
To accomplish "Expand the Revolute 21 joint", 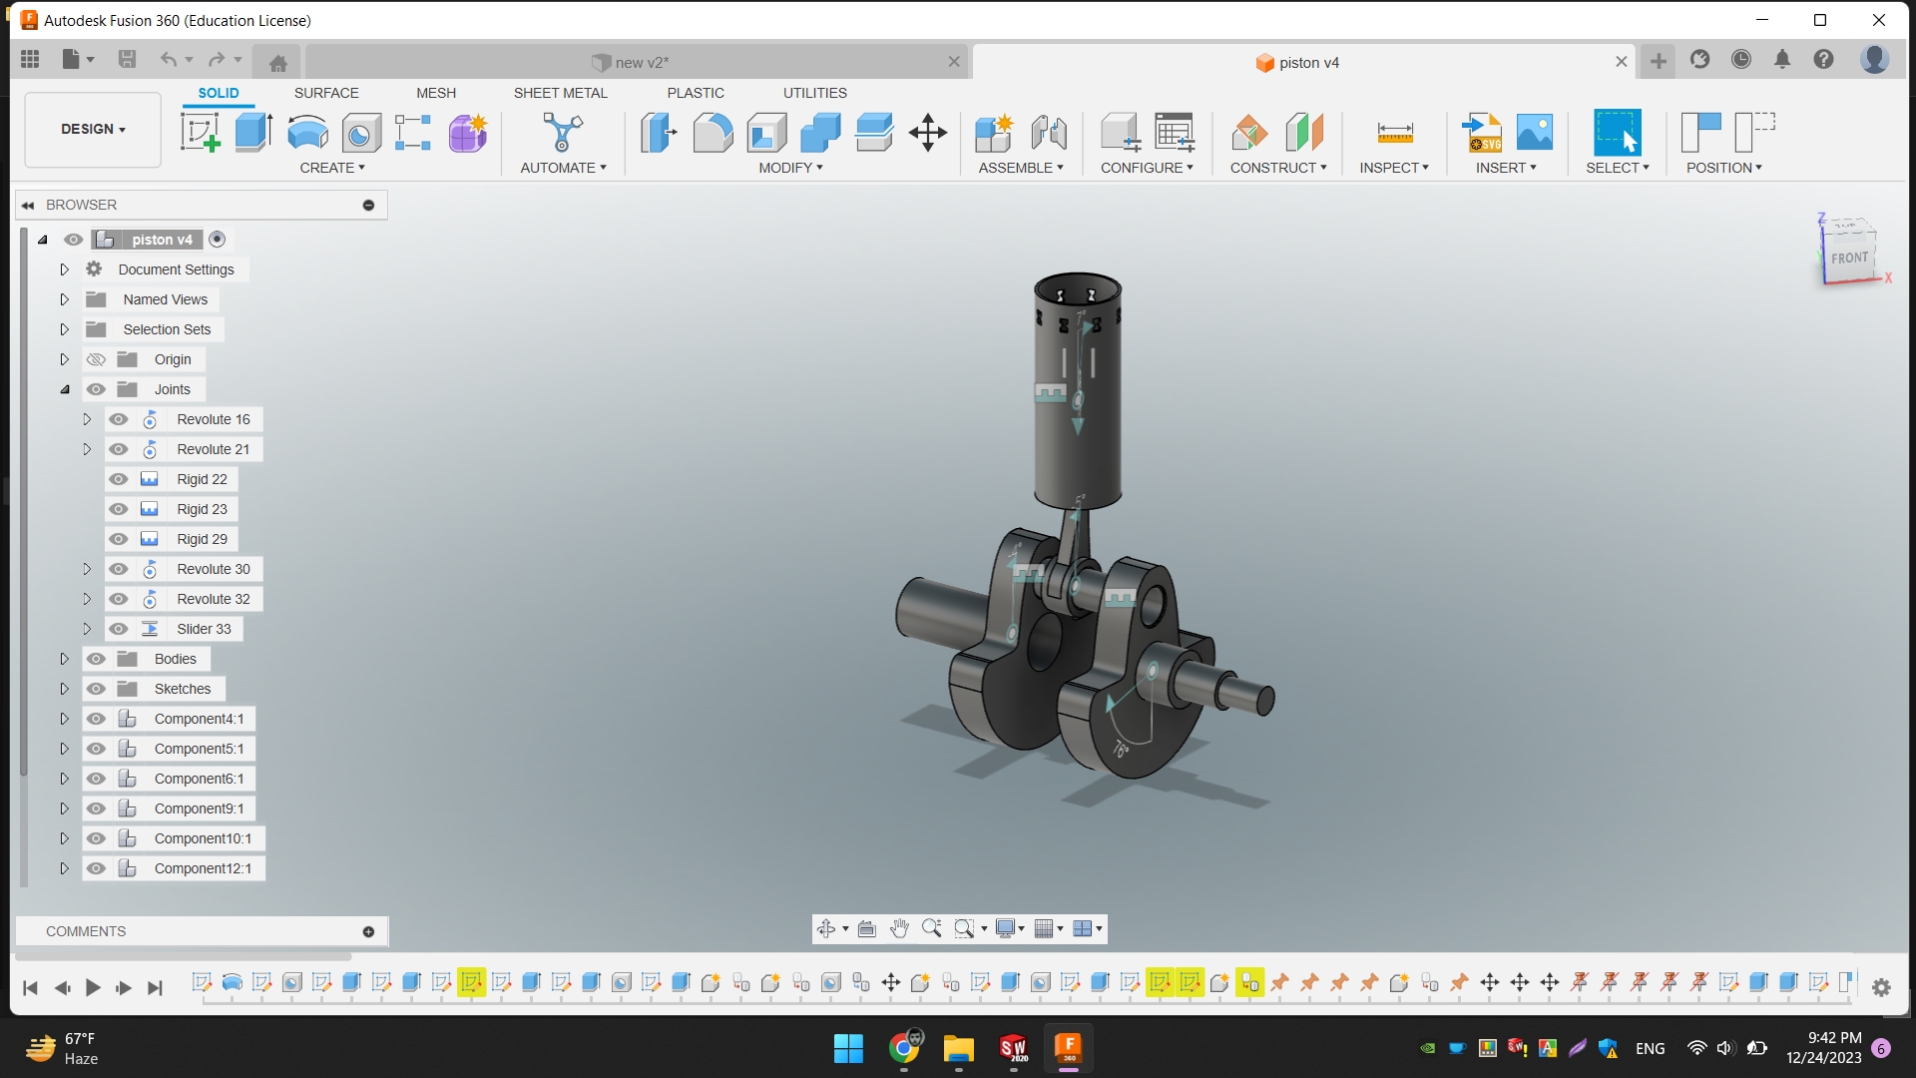I will (x=87, y=449).
